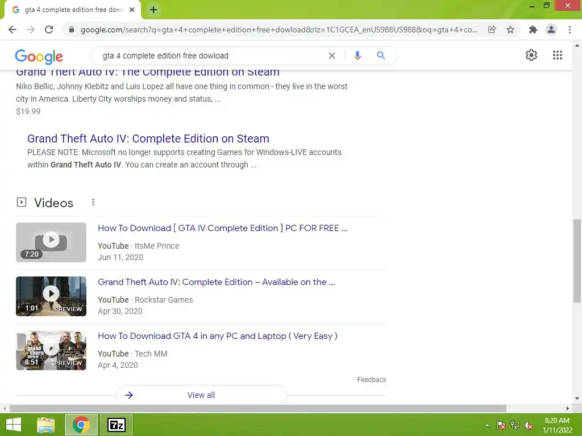Screen dimensions: 582x436
Task: Click the 'YouTube · Tech MM' source text
Action: click(x=132, y=354)
